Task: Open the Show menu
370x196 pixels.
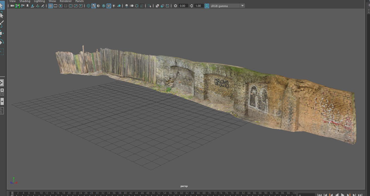Action: pyautogui.click(x=52, y=1)
